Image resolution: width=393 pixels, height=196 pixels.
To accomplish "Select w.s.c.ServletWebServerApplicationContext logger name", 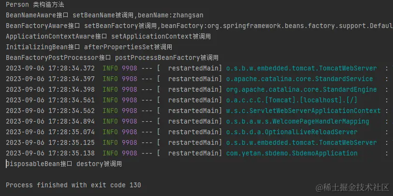I will pyautogui.click(x=303, y=111).
